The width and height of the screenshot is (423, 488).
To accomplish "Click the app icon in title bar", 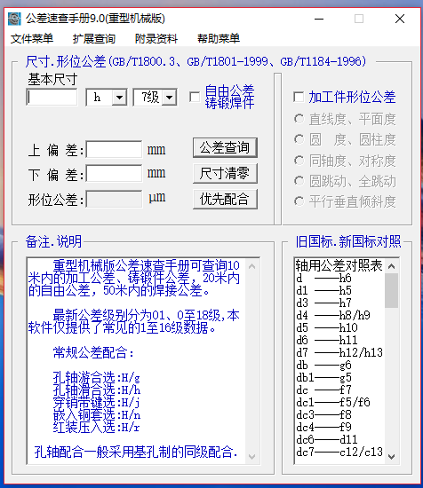I will 14,19.
